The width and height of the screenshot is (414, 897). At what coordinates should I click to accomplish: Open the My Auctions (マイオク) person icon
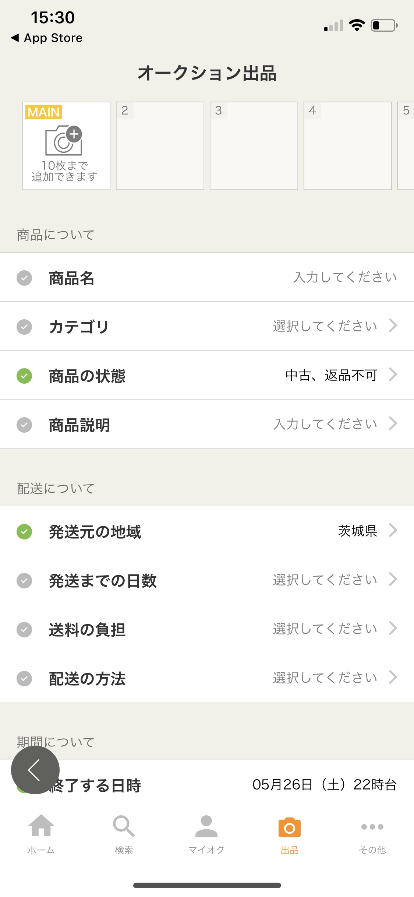206,826
